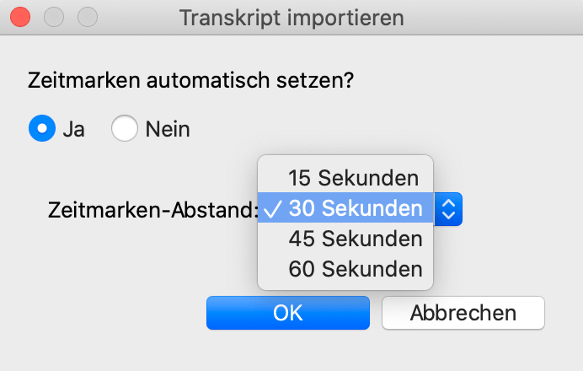Click the 'Transkript importieren' window title

point(291,17)
